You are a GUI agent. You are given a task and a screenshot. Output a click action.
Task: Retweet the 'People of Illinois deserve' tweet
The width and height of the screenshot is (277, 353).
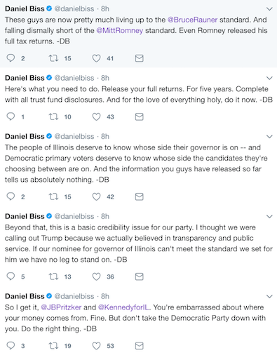(x=53, y=197)
